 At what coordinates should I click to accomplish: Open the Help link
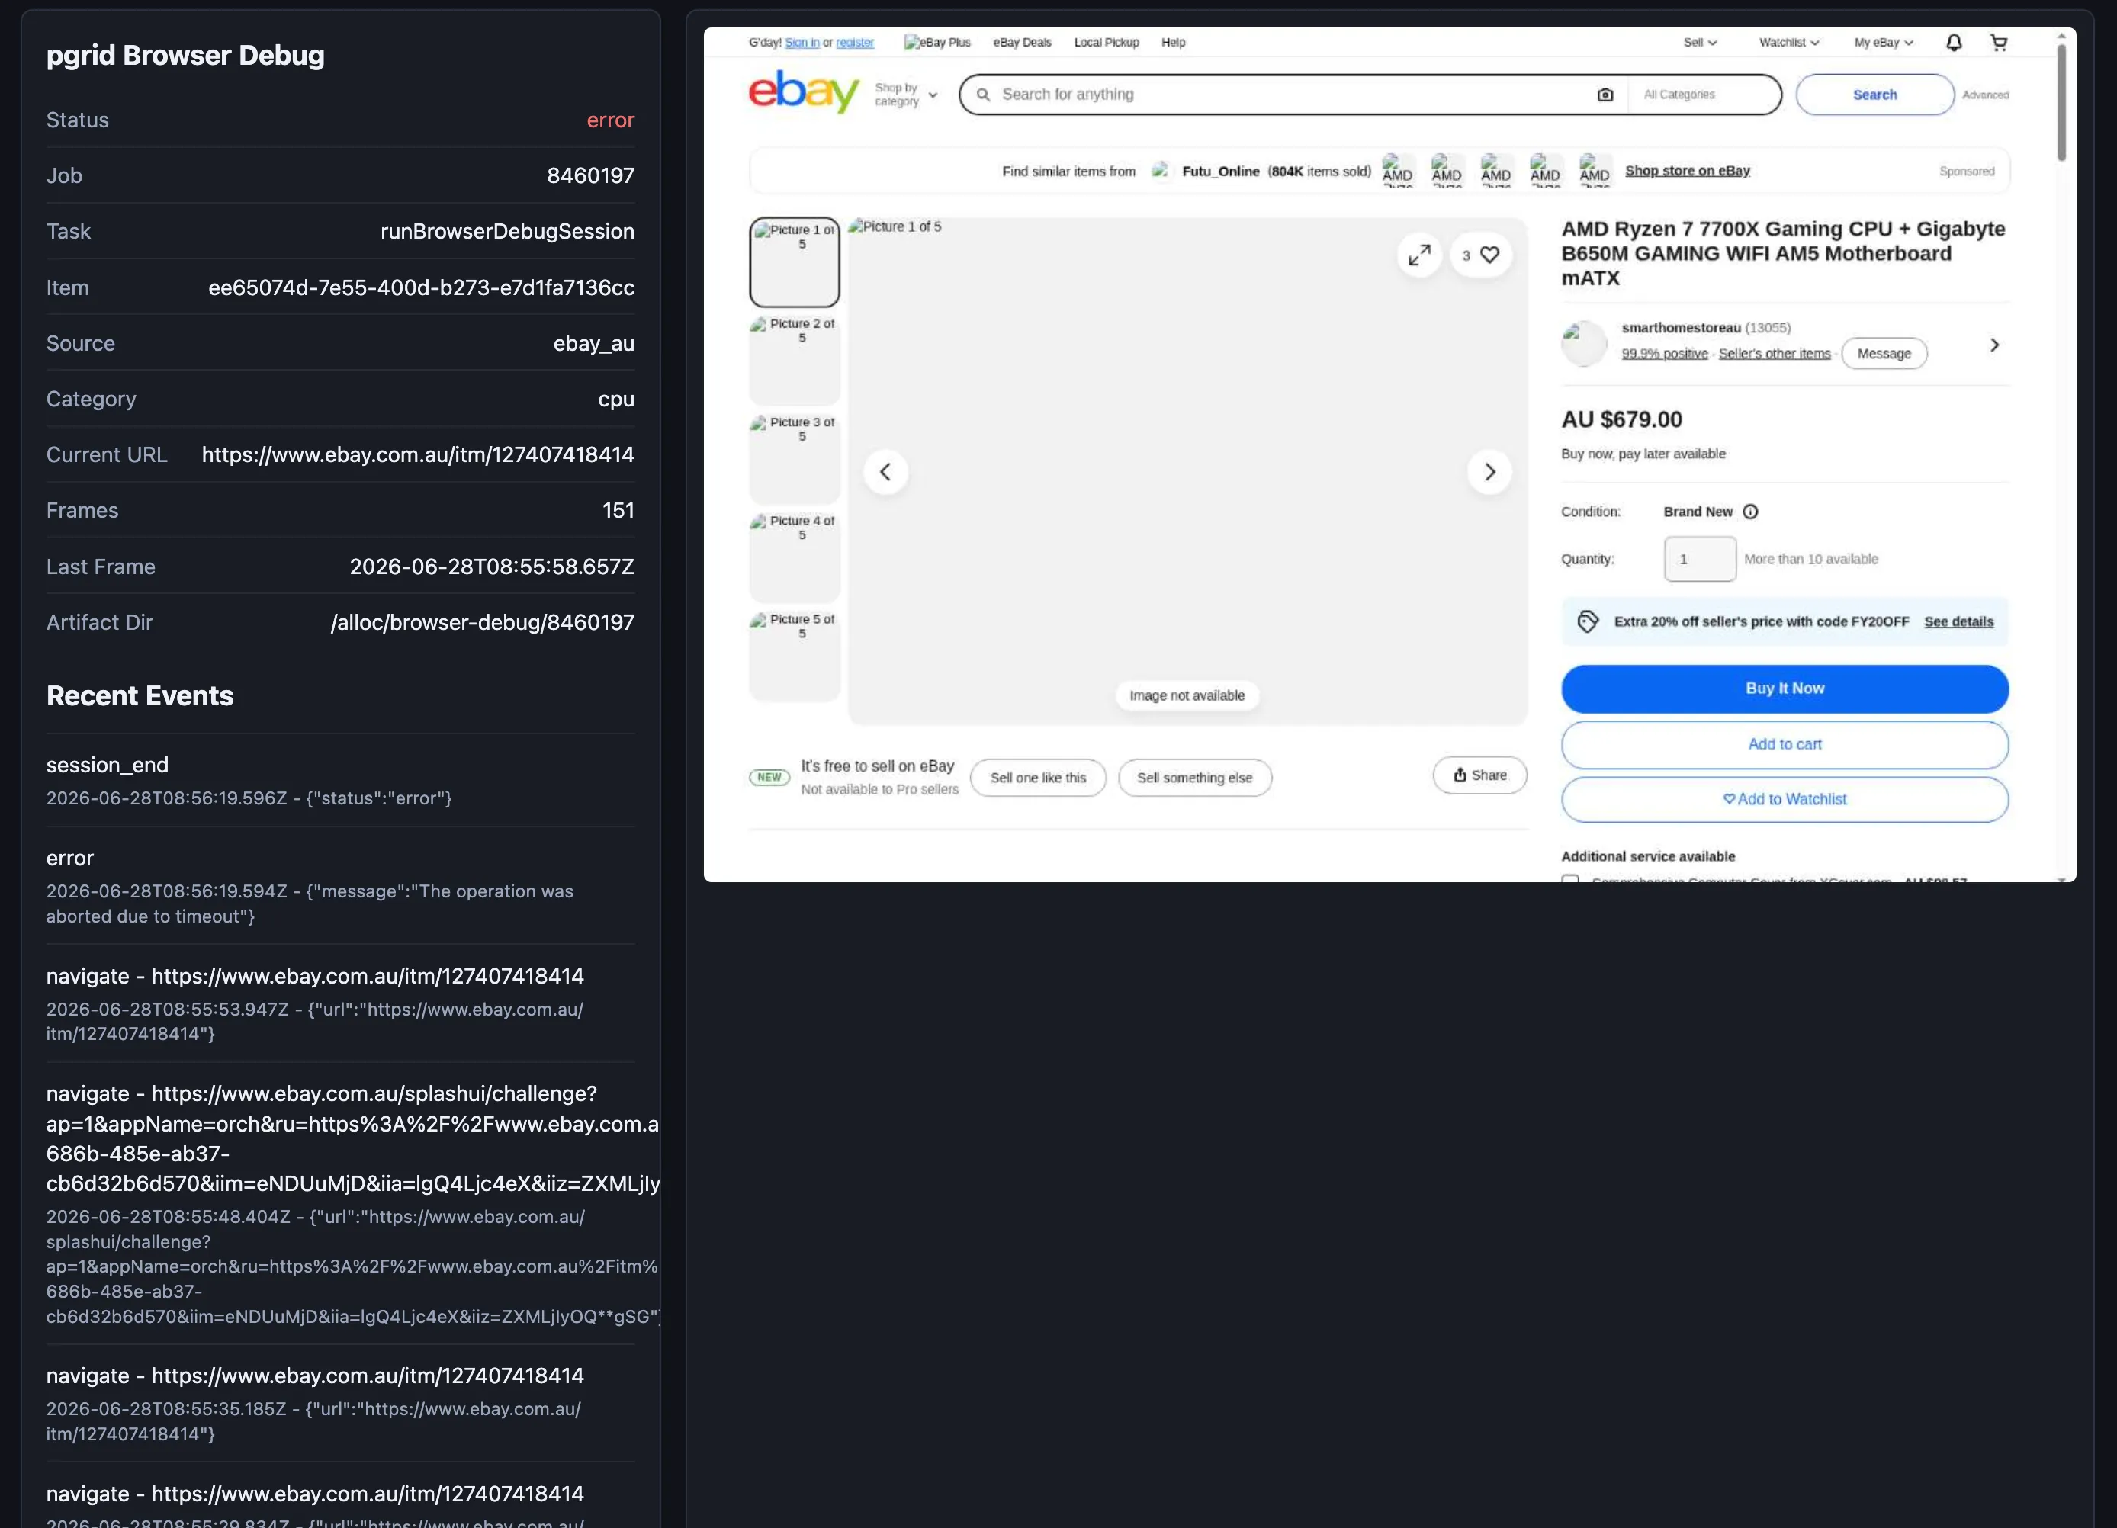tap(1174, 42)
